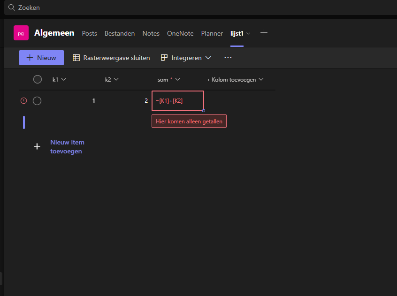Open Kolom toevoegen dropdown
Screen dimensions: 397x296
click(235, 80)
